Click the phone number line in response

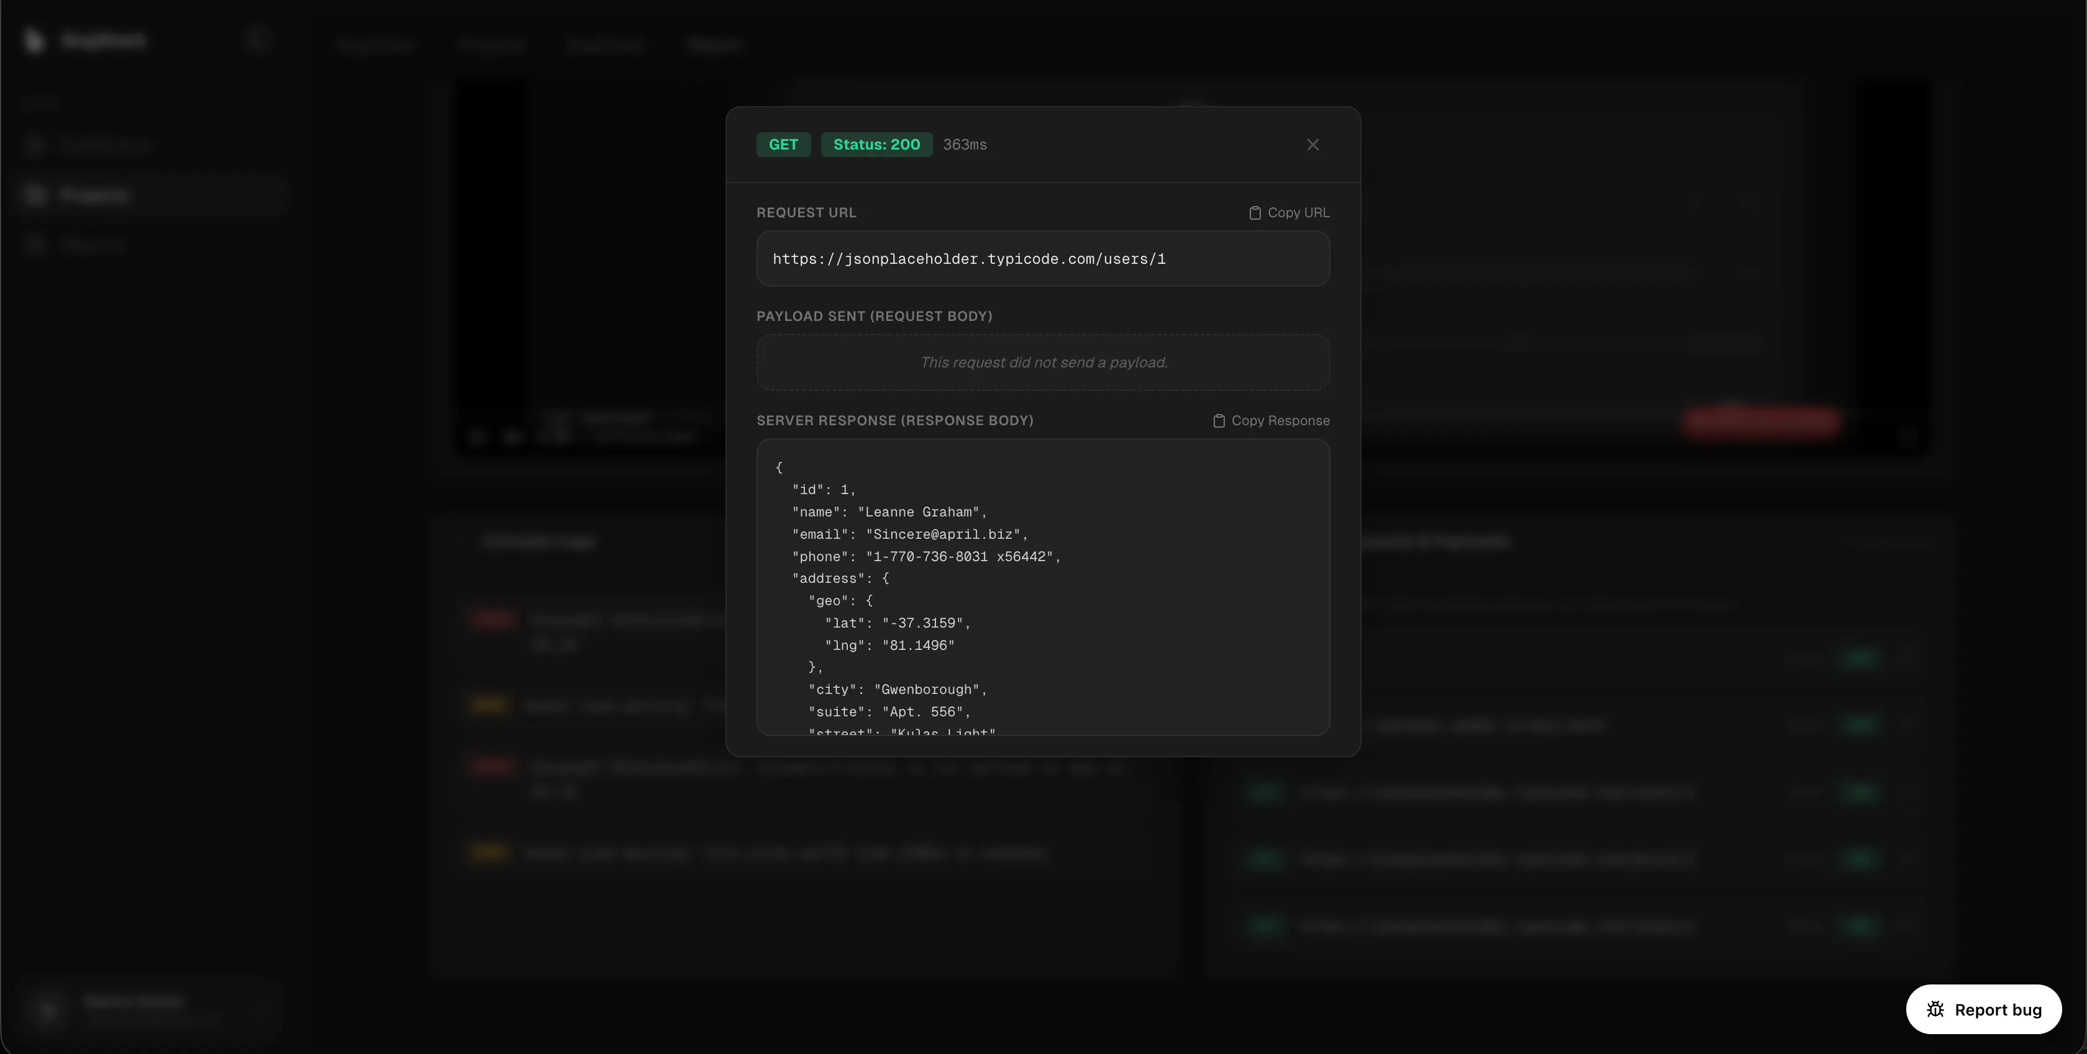click(926, 557)
